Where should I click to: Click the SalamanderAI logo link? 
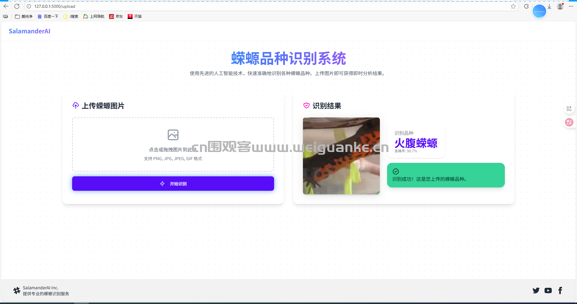(x=29, y=31)
